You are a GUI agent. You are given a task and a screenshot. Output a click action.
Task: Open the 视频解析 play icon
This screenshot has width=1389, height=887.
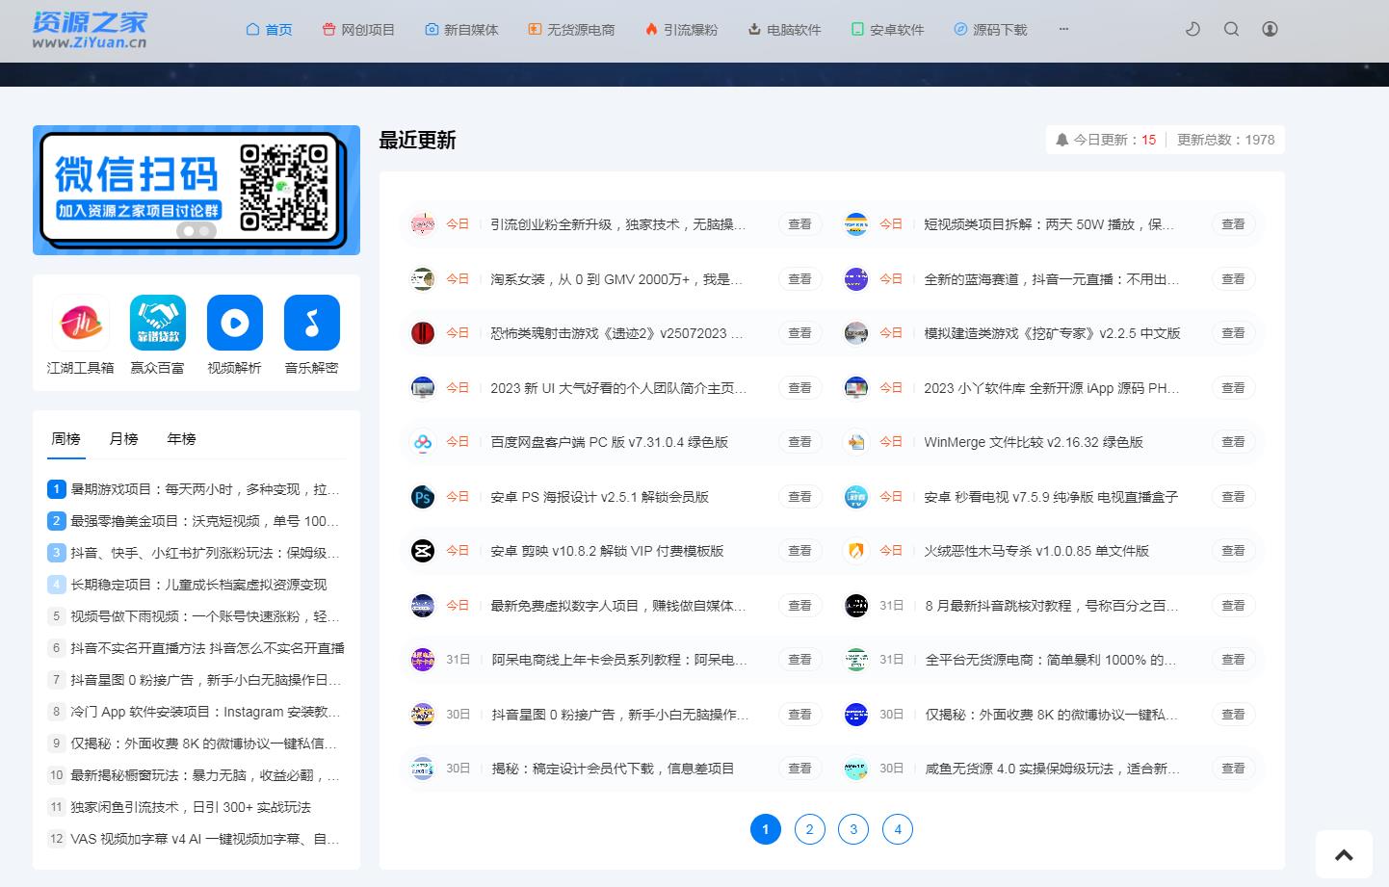(235, 323)
